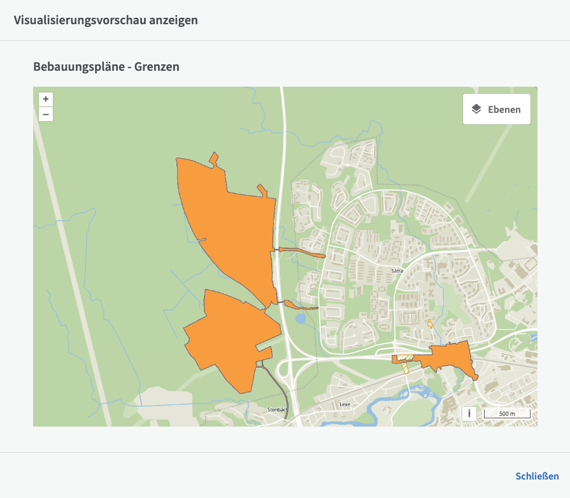Select the orange polygon near the railway
Screen dimensions: 570x498
(x=449, y=356)
